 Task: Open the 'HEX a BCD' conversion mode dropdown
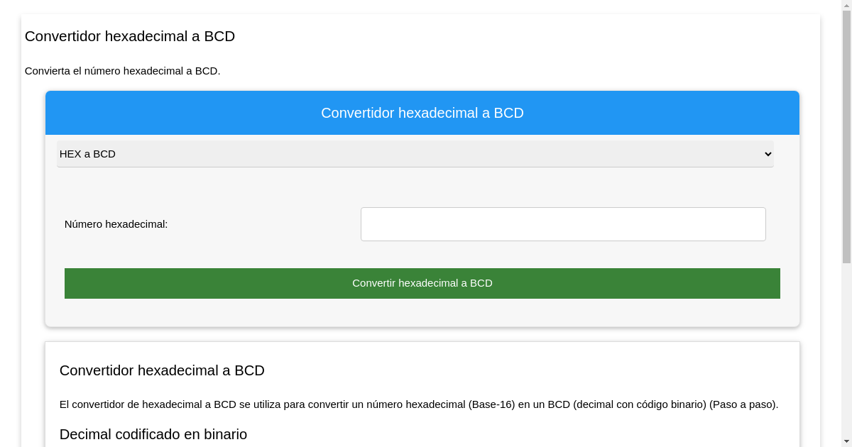coord(415,154)
